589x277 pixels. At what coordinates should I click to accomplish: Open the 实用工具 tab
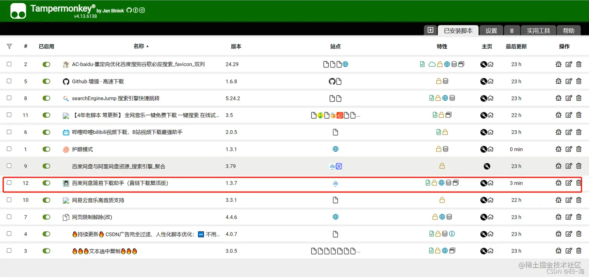(x=538, y=30)
